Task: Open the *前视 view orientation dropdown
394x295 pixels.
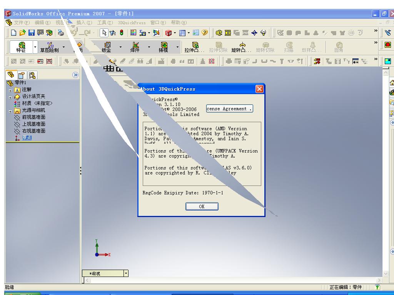Action: (126, 273)
